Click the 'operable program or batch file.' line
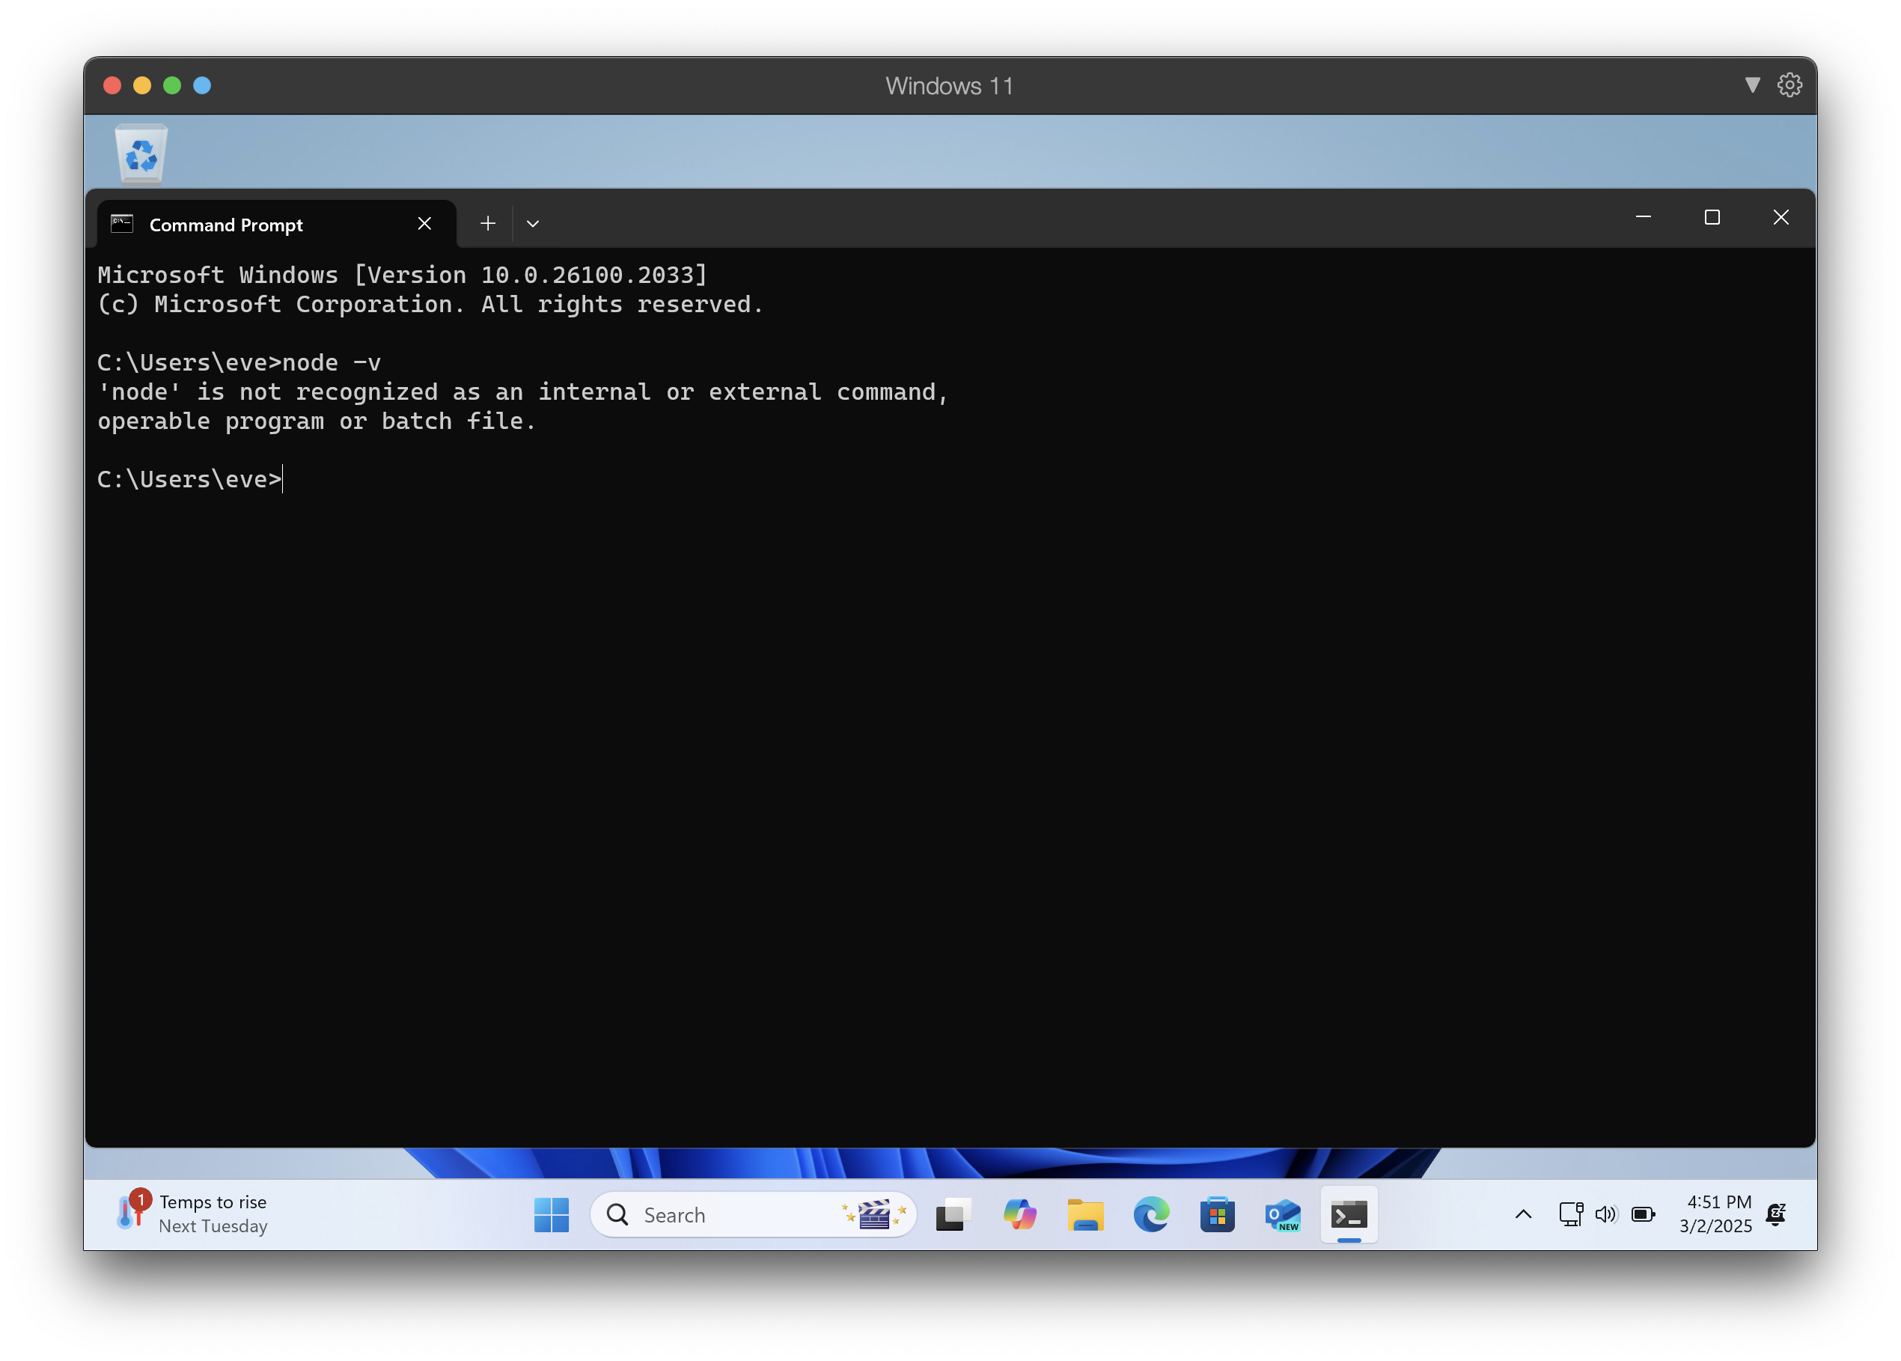The height and width of the screenshot is (1361, 1901). point(317,421)
